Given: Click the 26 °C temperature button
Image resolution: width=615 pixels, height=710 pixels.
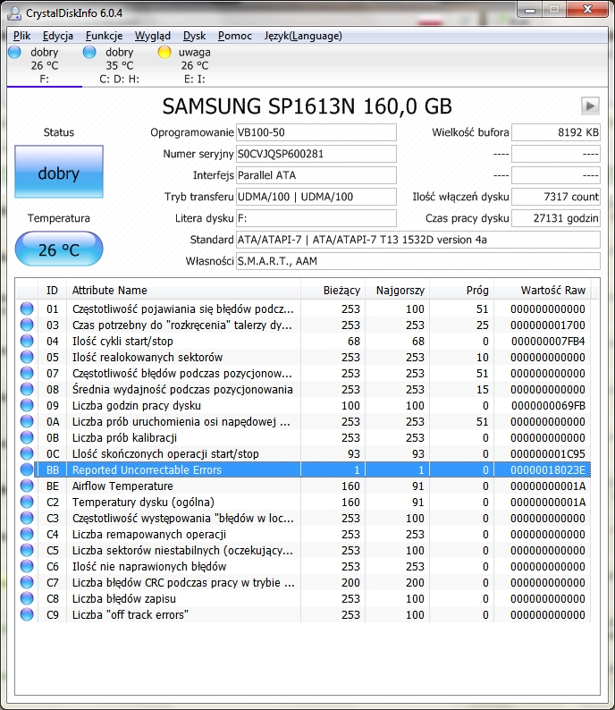Looking at the screenshot, I should [x=59, y=249].
